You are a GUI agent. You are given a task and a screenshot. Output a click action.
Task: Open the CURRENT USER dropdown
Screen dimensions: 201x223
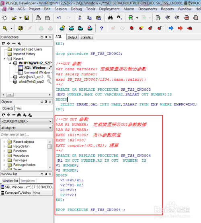[27, 121]
